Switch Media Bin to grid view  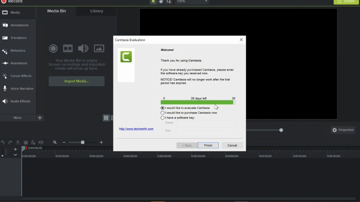[106, 118]
